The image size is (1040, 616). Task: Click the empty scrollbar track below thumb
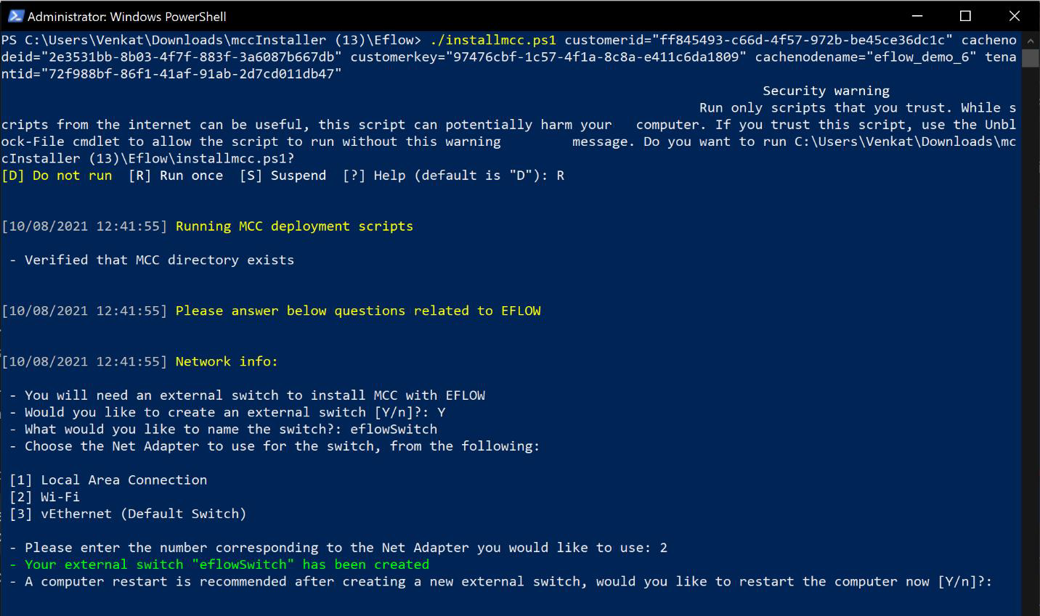(1031, 327)
